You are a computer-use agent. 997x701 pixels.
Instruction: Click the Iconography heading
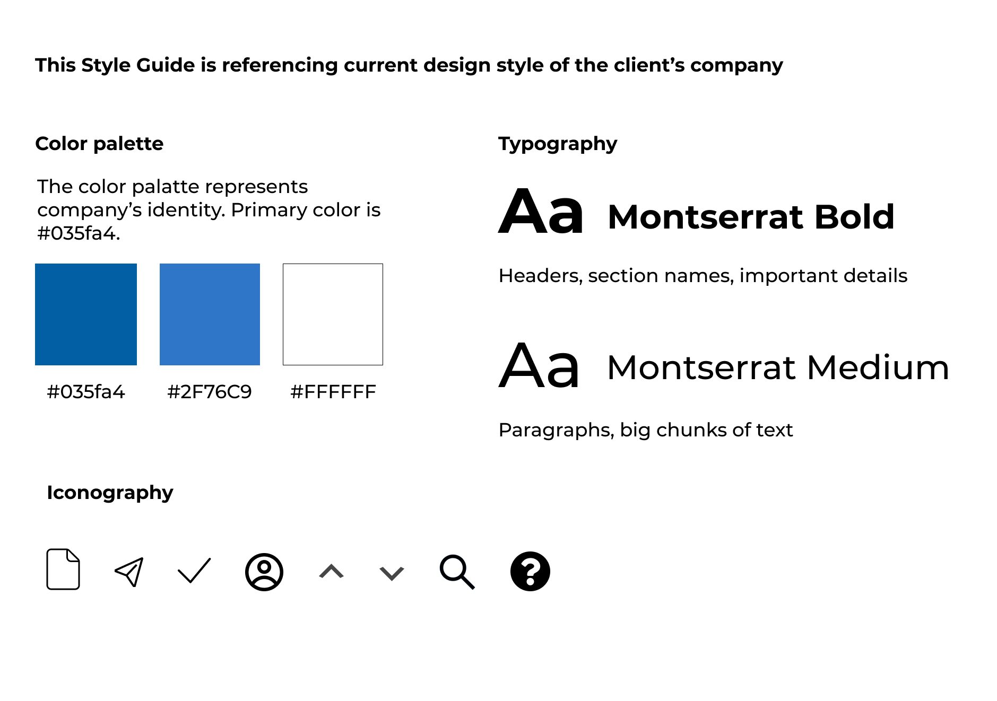(x=110, y=493)
